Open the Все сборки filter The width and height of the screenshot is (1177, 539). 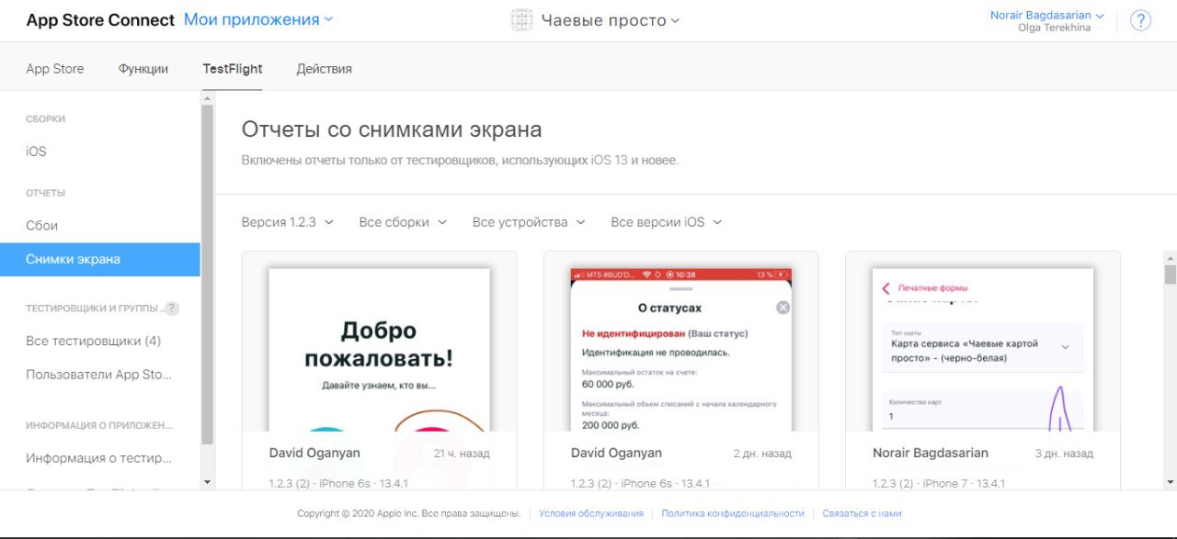pos(403,222)
